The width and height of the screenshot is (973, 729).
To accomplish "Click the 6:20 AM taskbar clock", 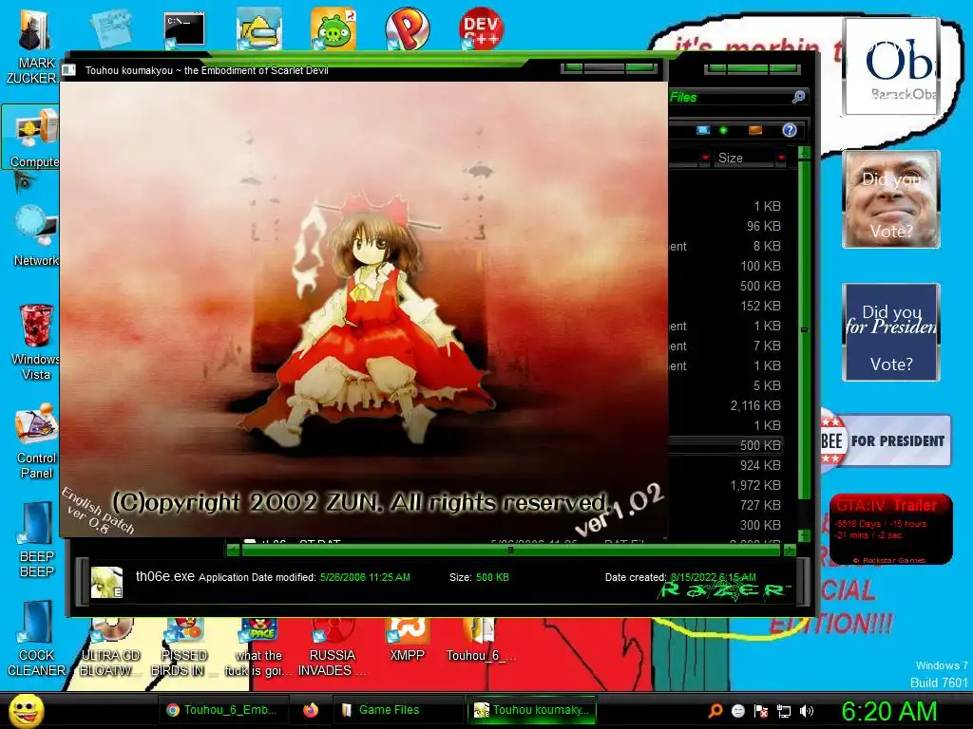I will click(888, 711).
